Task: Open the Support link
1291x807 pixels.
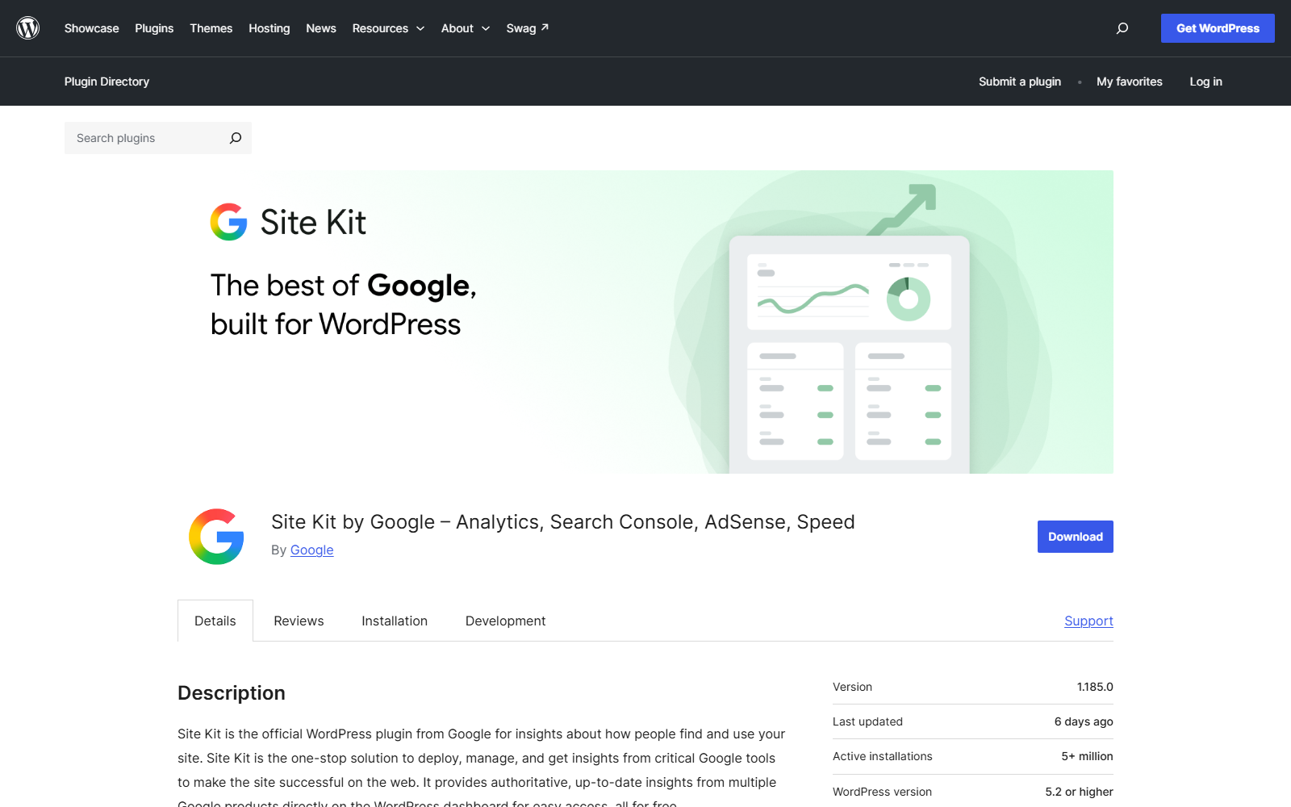Action: 1088,621
